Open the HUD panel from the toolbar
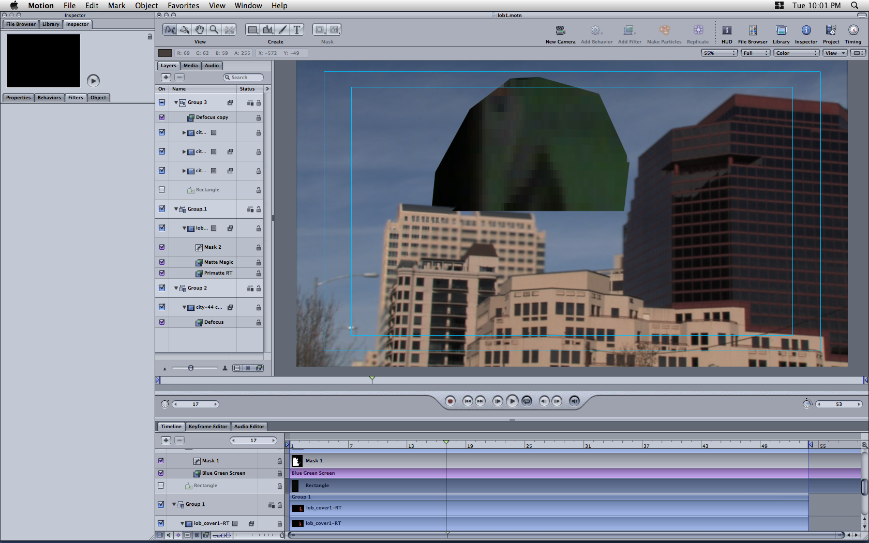This screenshot has height=543, width=869. pyautogui.click(x=727, y=31)
